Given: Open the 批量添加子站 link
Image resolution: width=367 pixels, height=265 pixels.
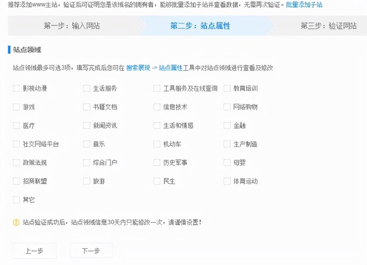Looking at the screenshot, I should click(x=304, y=5).
